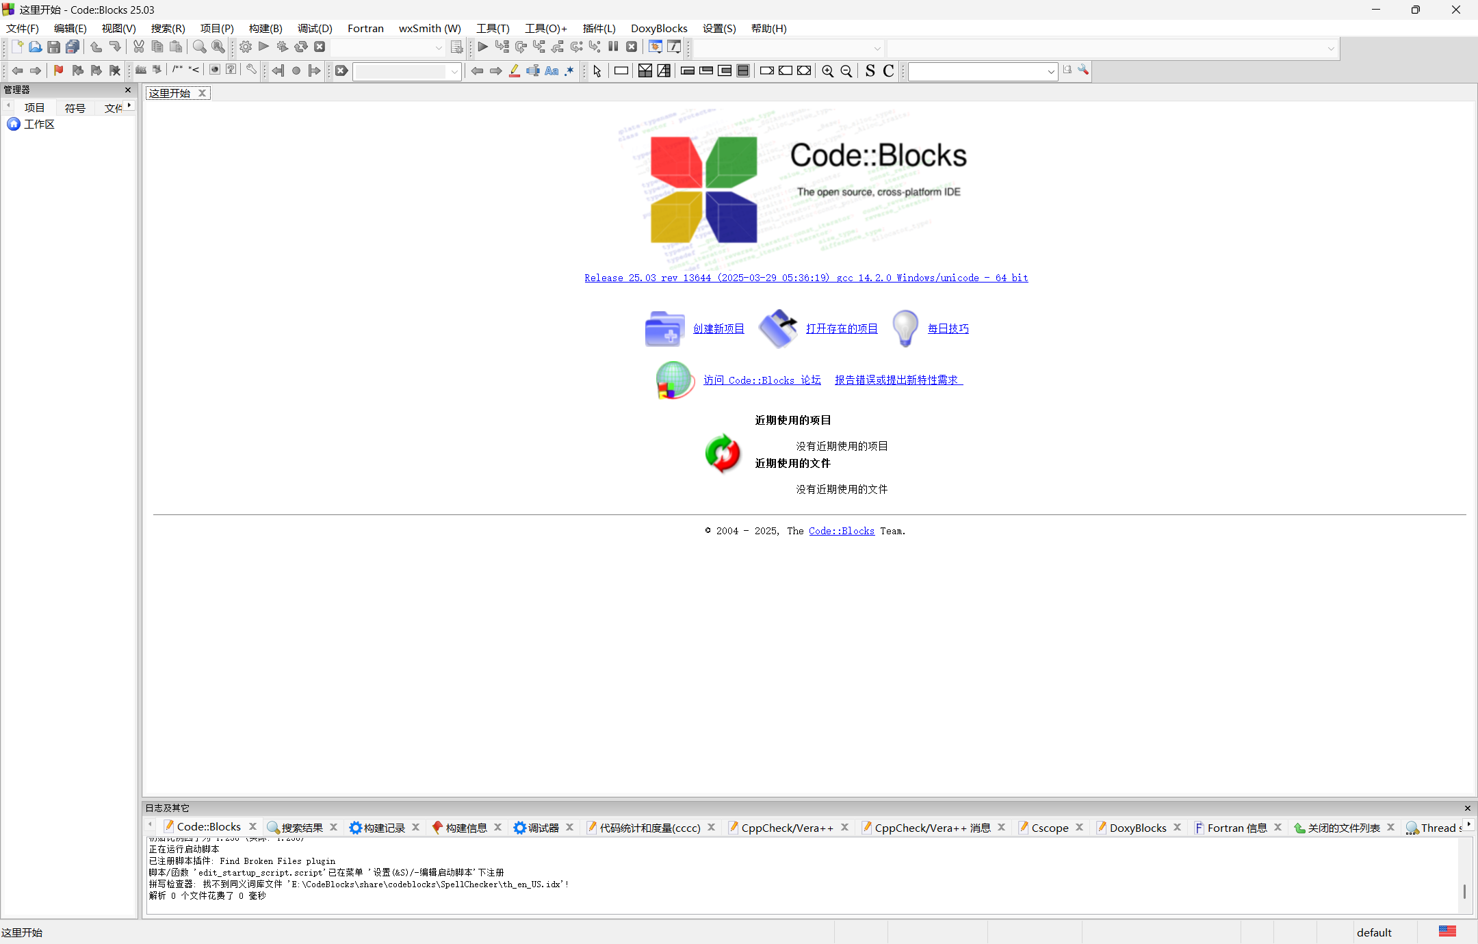Open the 构建(B) menu
Screen dimensions: 1478x944
[x=265, y=28]
